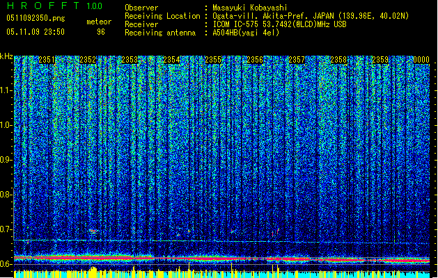Click the 1.0 kHz axis tick label
The height and width of the screenshot is (278, 438).
pyautogui.click(x=6, y=125)
